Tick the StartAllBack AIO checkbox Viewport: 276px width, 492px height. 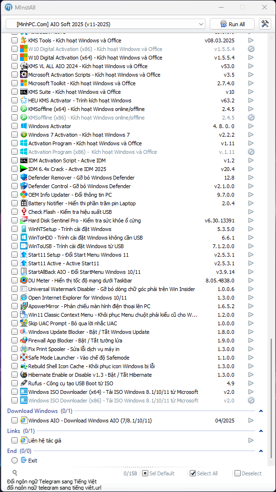[x=14, y=272]
